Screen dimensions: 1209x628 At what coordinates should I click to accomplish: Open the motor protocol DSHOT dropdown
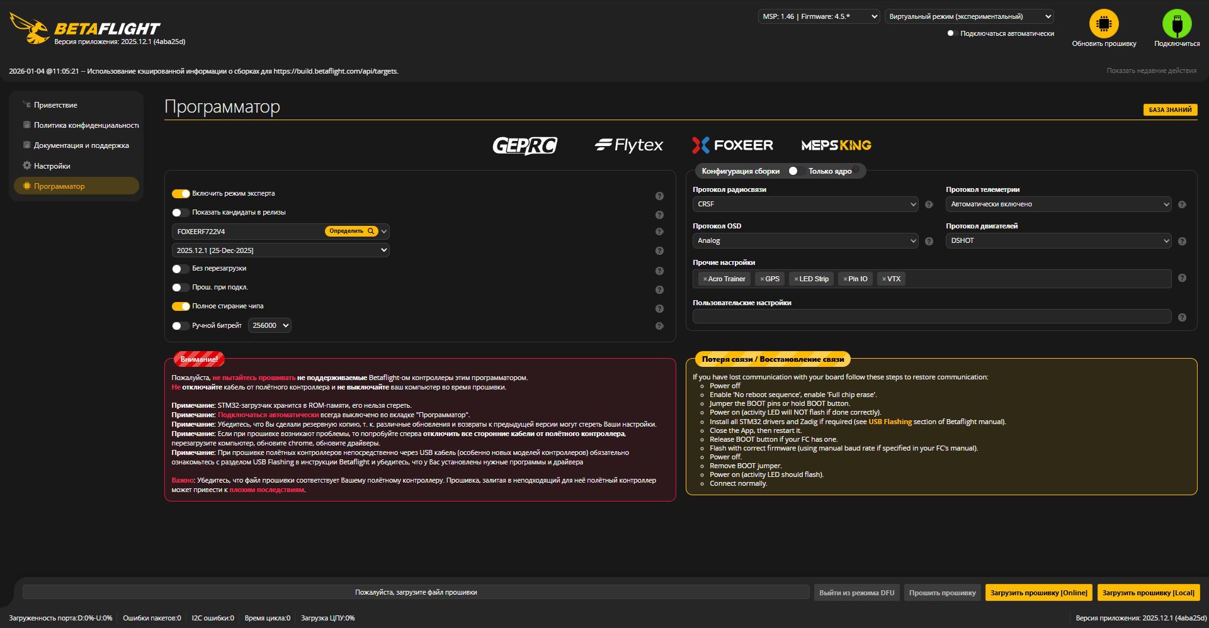[x=1058, y=241]
